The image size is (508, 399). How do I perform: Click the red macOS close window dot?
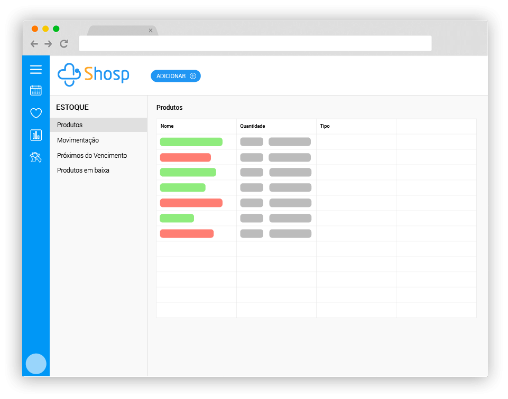click(35, 29)
